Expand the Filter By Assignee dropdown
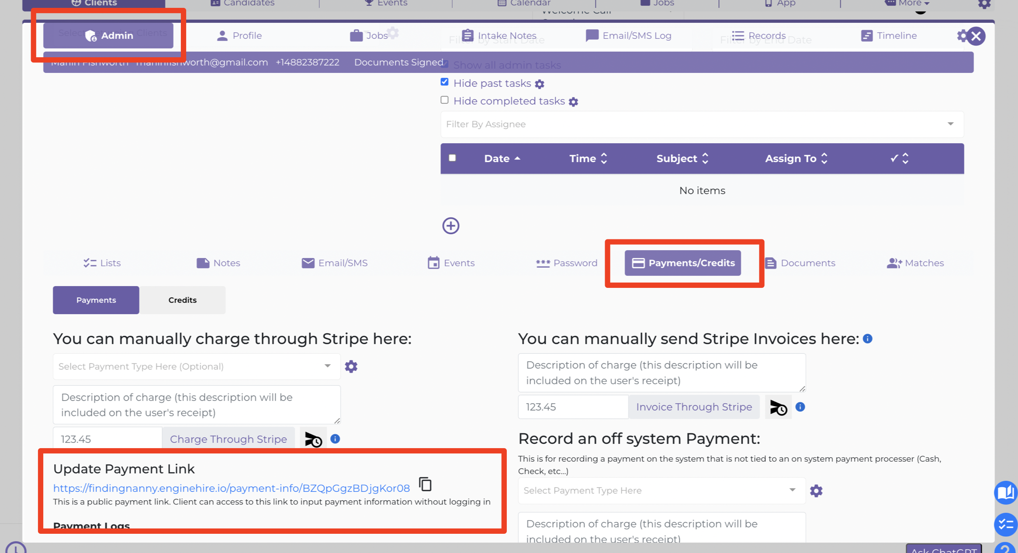Viewport: 1018px width, 553px height. [x=702, y=124]
